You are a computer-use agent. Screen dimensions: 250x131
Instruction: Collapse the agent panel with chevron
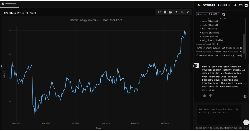point(193,66)
